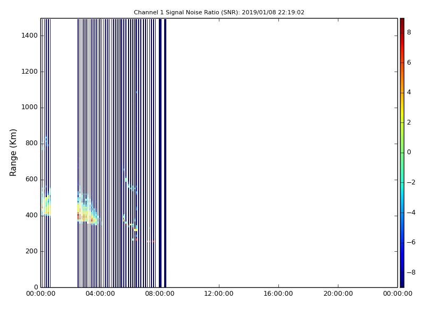Viewport: 425px width, 318px height.
Task: Click the 08:00:00 time axis label
Action: point(160,294)
